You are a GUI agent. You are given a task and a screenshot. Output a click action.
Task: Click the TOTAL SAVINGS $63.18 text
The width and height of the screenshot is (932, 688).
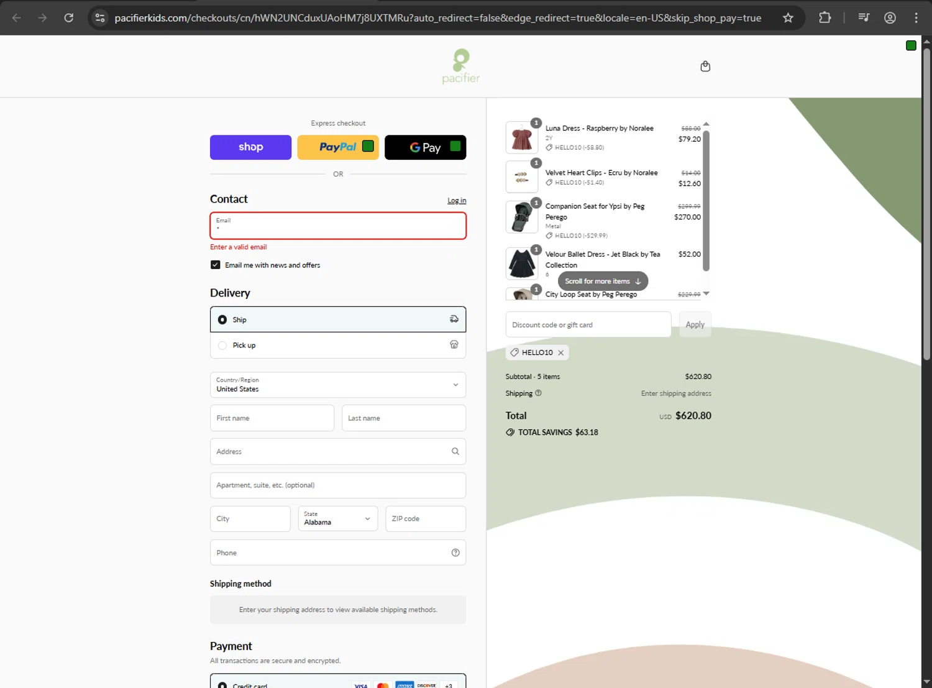coord(558,433)
